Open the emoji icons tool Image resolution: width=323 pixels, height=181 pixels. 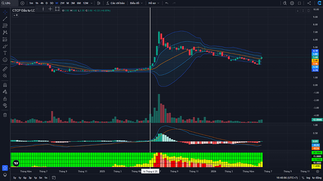coord(5,60)
